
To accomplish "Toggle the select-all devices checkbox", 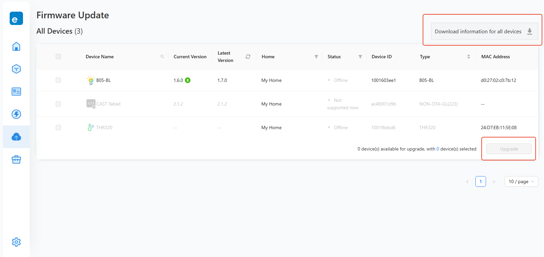I will tap(58, 57).
